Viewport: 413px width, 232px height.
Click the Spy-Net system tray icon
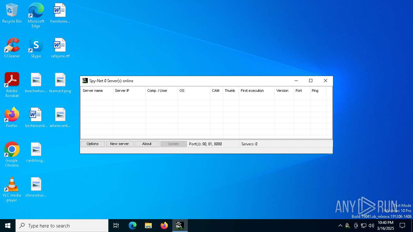348,226
